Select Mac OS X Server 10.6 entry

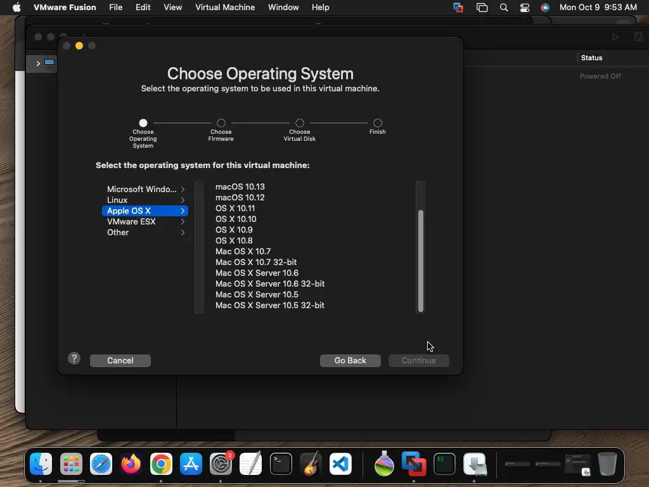click(257, 273)
